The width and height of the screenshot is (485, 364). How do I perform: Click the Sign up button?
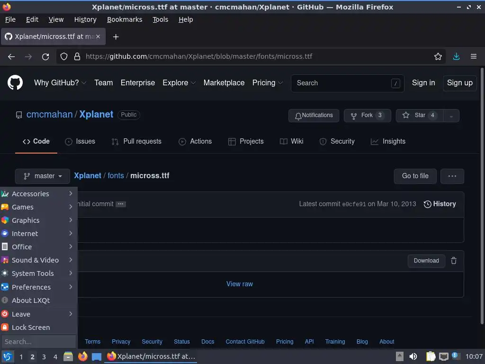[459, 83]
